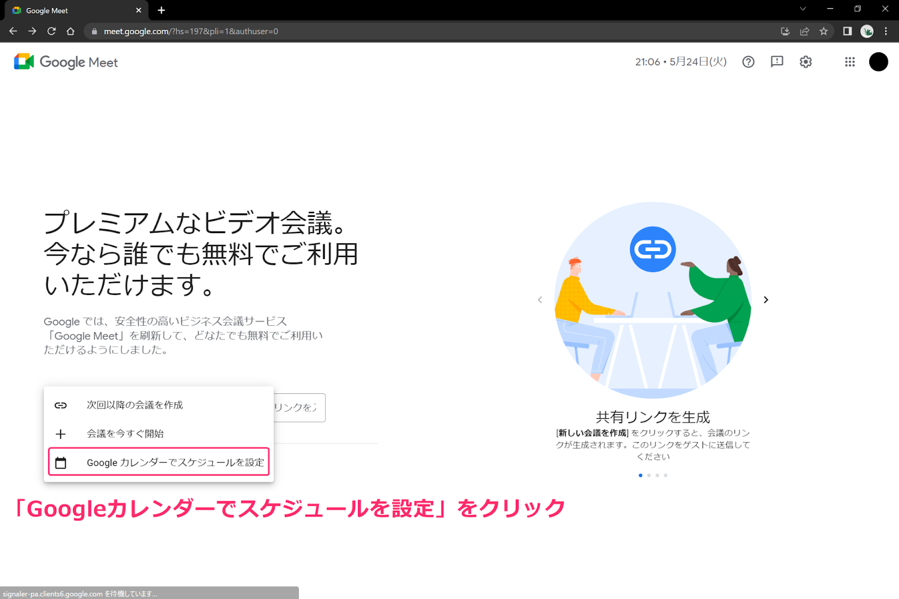
Task: Select second carousel dot indicator
Action: pos(649,475)
